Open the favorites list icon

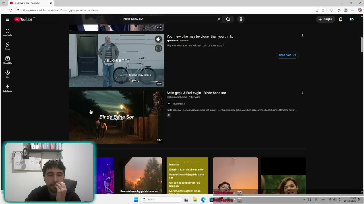(x=339, y=10)
